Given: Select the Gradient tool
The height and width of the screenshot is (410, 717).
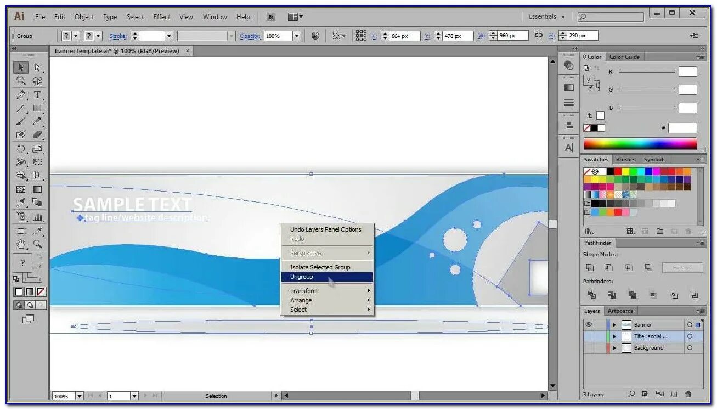Looking at the screenshot, I should [37, 189].
